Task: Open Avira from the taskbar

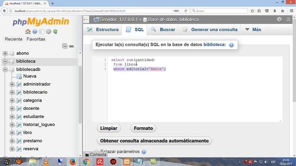Action: tap(100, 162)
